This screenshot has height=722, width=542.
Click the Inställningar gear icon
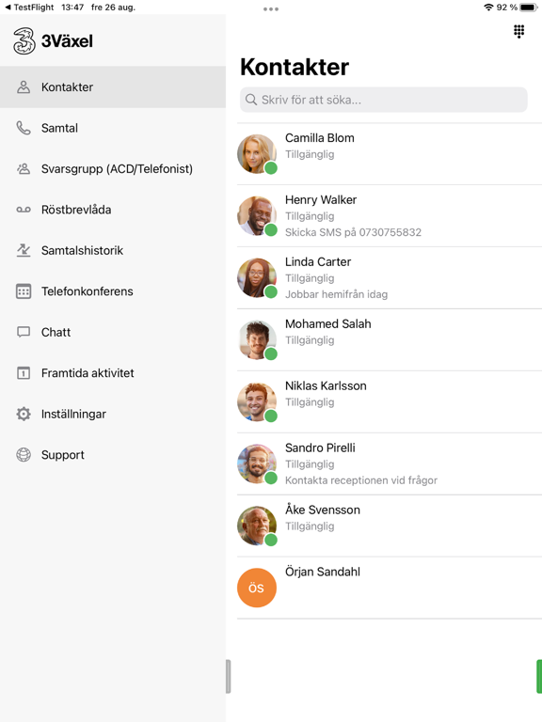pos(24,414)
